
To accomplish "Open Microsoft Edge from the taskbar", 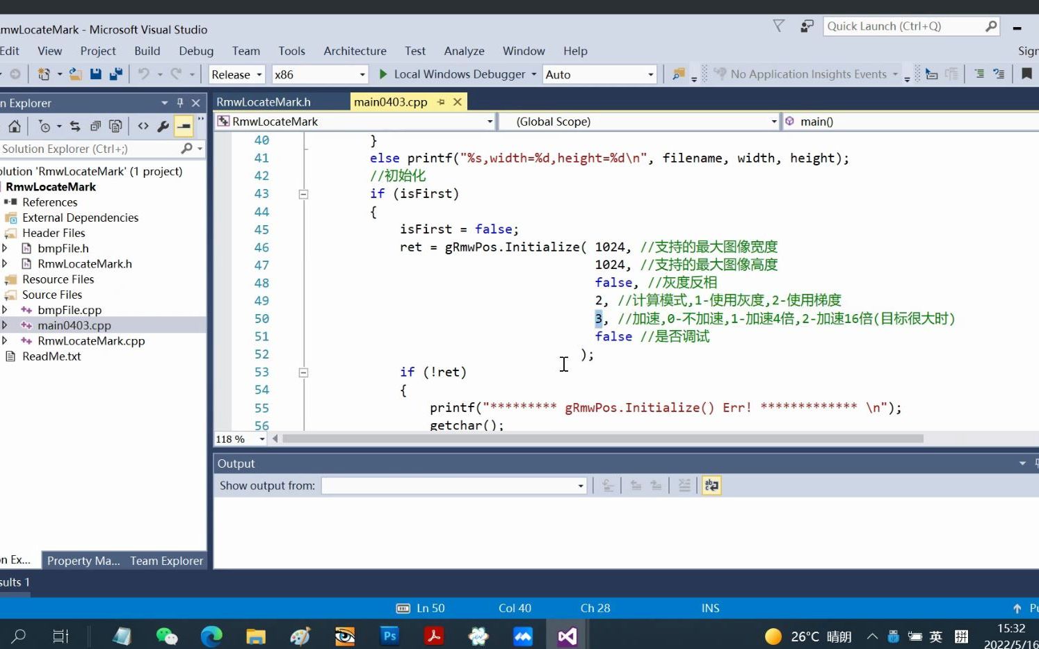I will click(211, 636).
